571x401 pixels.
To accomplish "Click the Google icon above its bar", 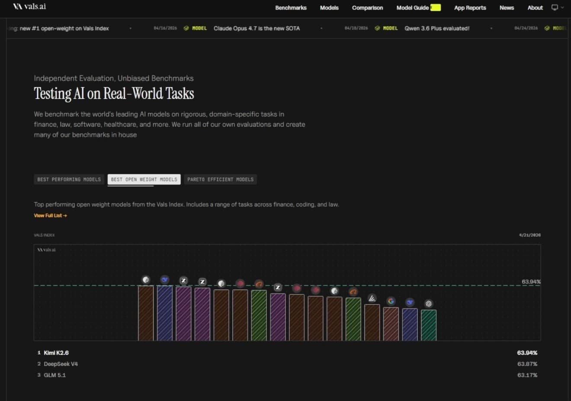I will (x=391, y=301).
